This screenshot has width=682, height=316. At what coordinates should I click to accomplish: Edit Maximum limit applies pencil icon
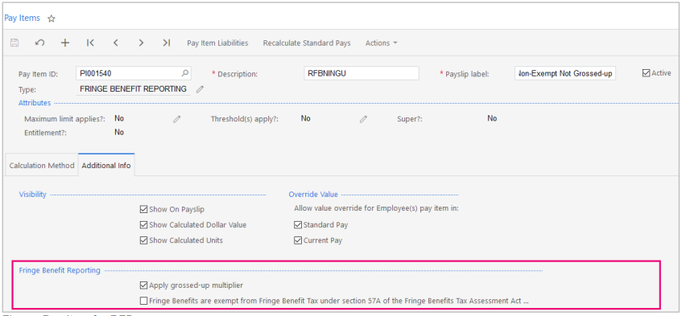point(176,119)
